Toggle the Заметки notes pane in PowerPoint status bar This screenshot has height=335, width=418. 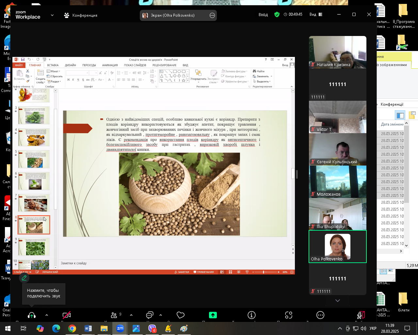tap(182, 272)
